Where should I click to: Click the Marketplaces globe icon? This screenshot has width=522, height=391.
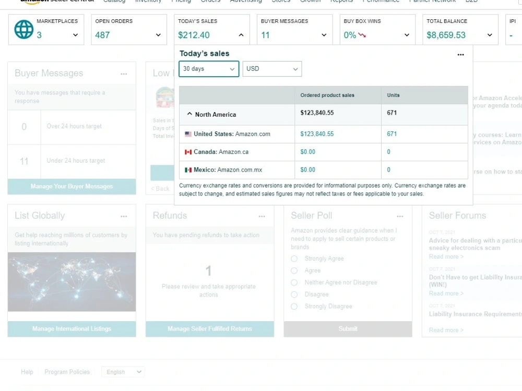(23, 29)
